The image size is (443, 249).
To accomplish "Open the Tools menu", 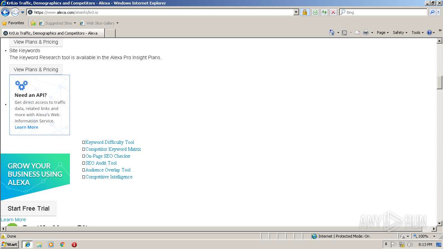I will (418, 33).
